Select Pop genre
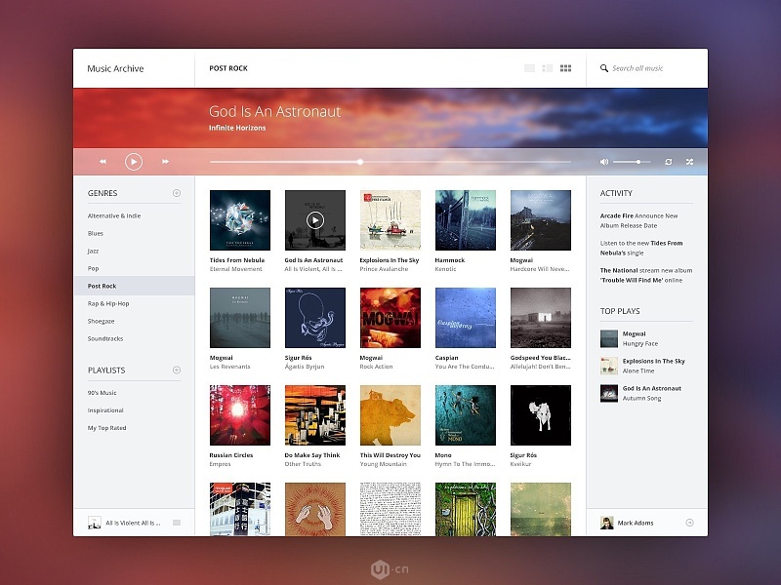Screen dimensions: 781x585 tap(93, 269)
